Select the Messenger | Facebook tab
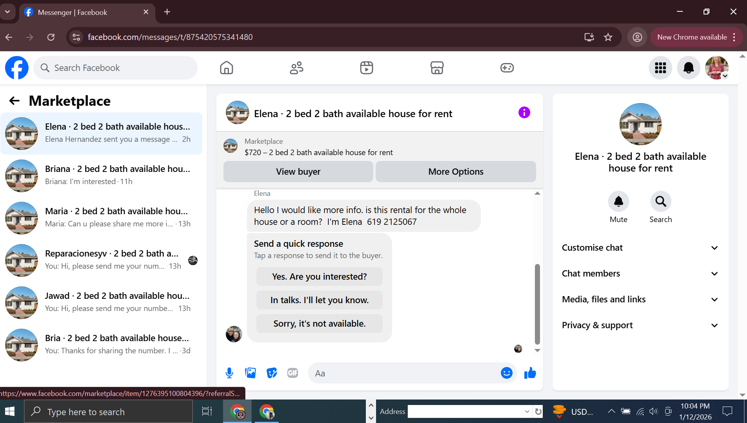Screen dimensions: 747x423 (86, 12)
